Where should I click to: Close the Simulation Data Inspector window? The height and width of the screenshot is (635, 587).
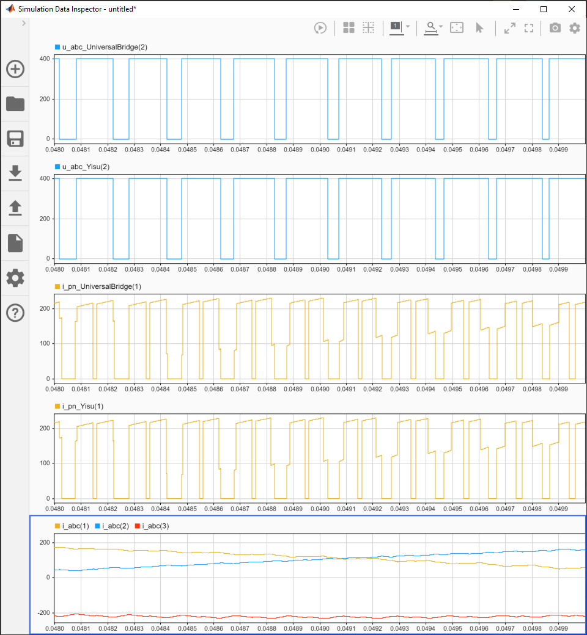pyautogui.click(x=572, y=9)
